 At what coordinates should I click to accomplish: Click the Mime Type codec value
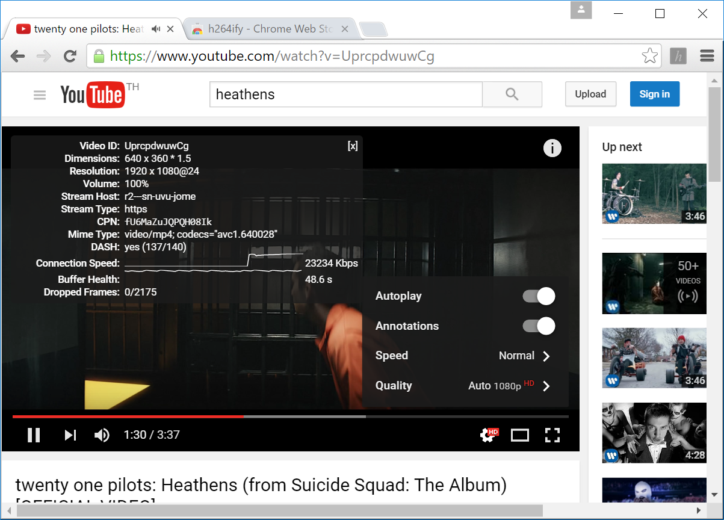201,234
